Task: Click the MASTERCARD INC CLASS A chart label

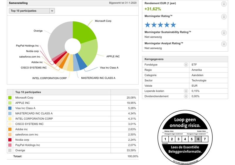Action: (98, 78)
